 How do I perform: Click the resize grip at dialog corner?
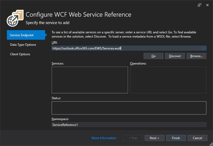211,144
